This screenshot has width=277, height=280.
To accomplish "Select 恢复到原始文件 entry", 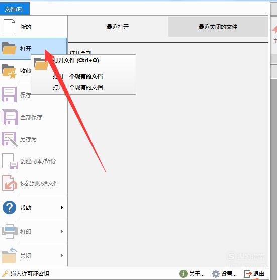I will point(39,183).
